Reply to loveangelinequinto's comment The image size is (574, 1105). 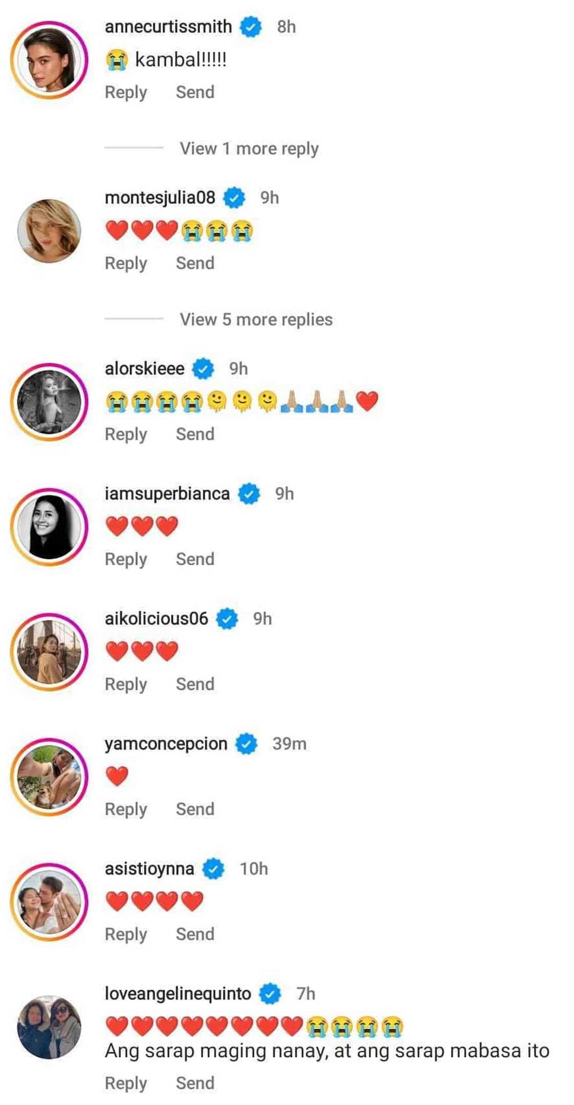click(x=126, y=1083)
